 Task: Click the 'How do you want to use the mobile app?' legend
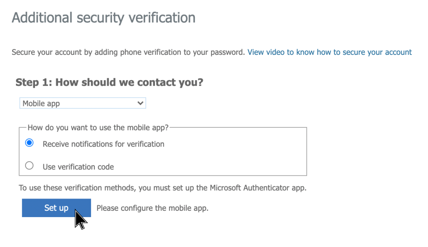tap(98, 127)
